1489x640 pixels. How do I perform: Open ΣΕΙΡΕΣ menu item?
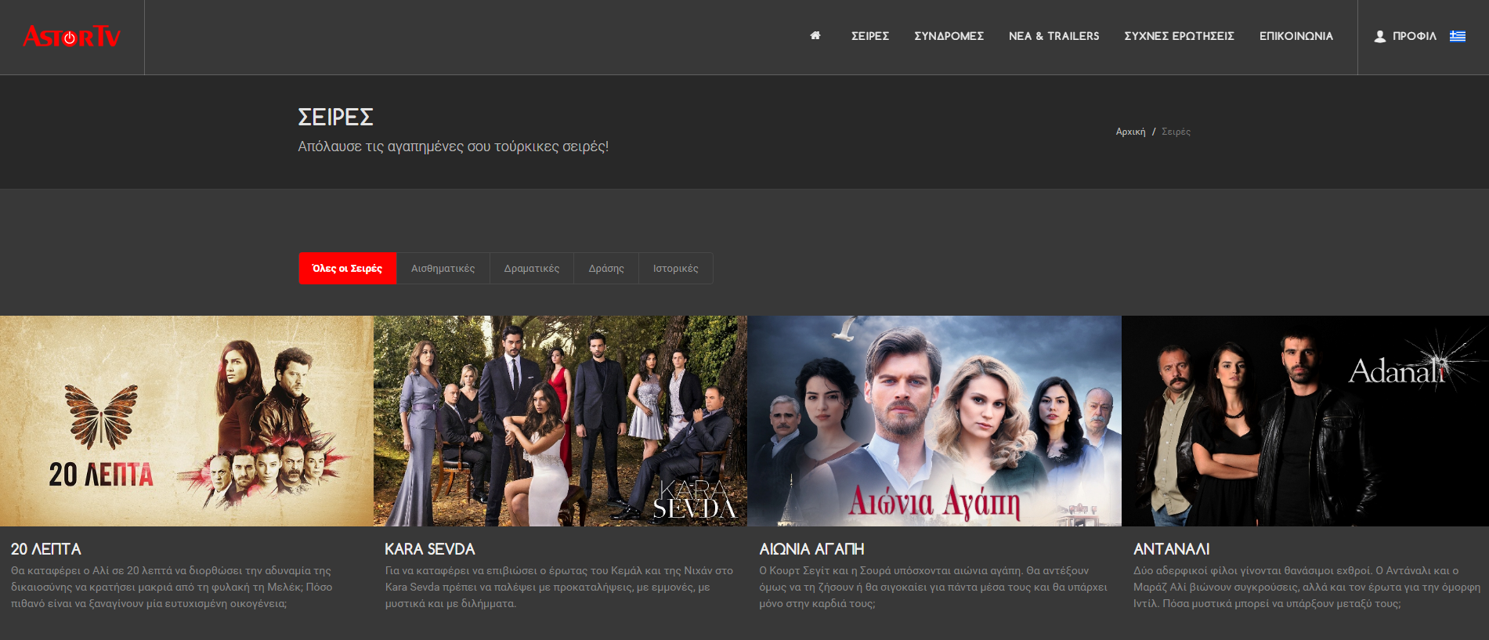pyautogui.click(x=870, y=36)
